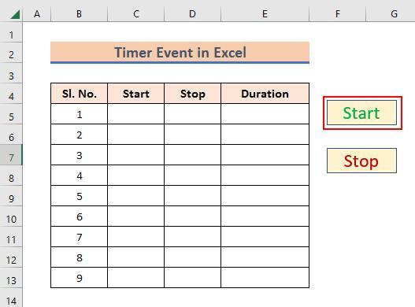Select column A header

pos(37,13)
